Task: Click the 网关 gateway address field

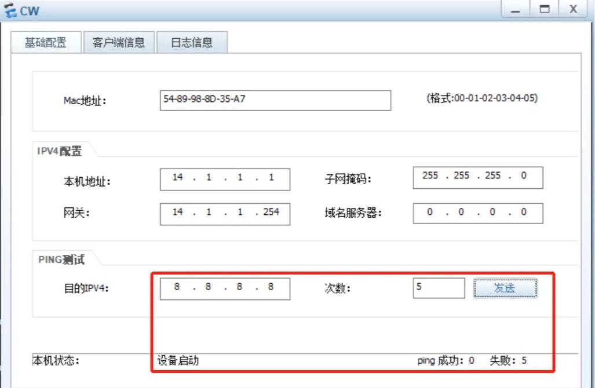Action: pos(224,214)
